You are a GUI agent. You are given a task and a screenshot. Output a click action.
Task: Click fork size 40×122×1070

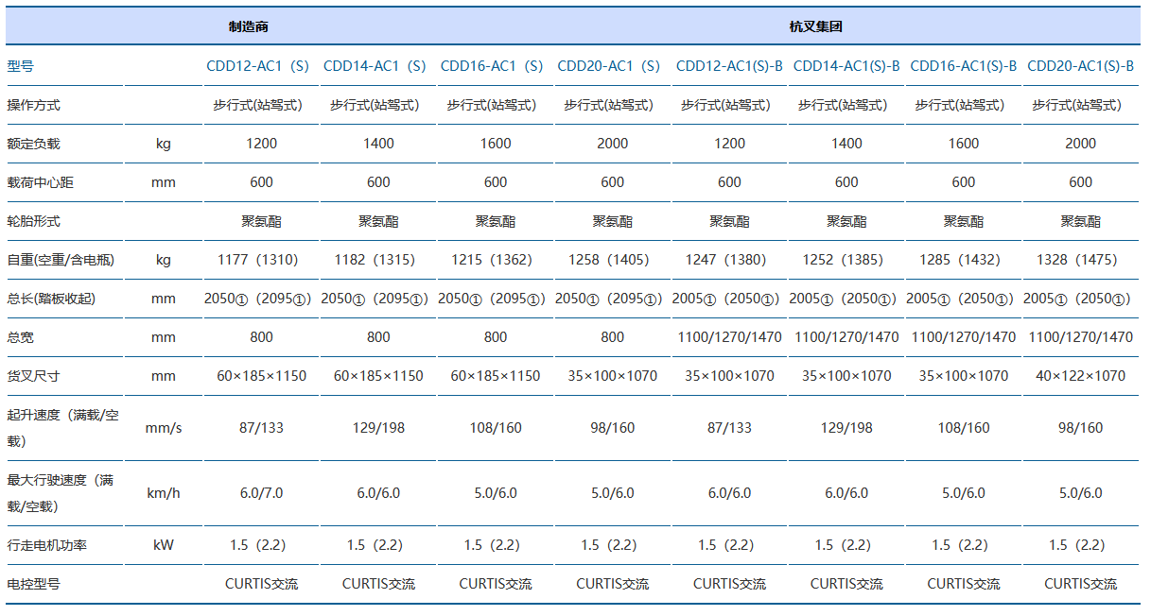point(1081,376)
